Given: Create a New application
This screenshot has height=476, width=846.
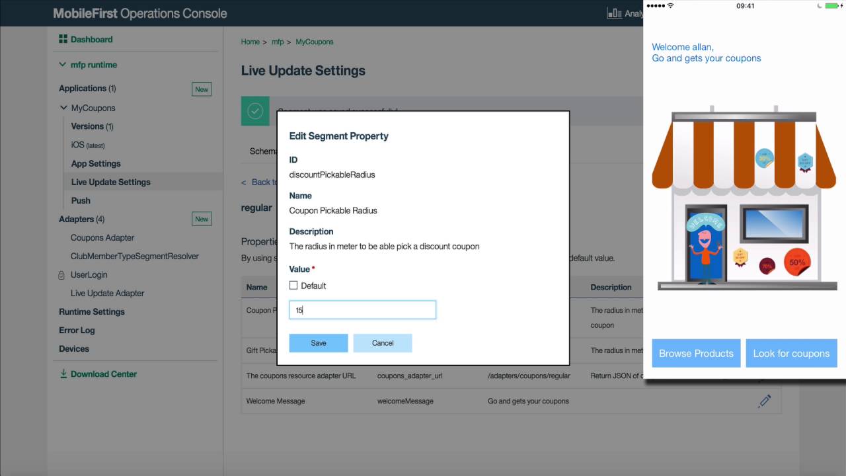Looking at the screenshot, I should (202, 89).
